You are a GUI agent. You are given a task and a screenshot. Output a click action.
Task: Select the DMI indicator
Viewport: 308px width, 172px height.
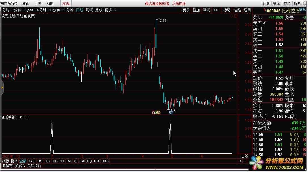(40, 161)
